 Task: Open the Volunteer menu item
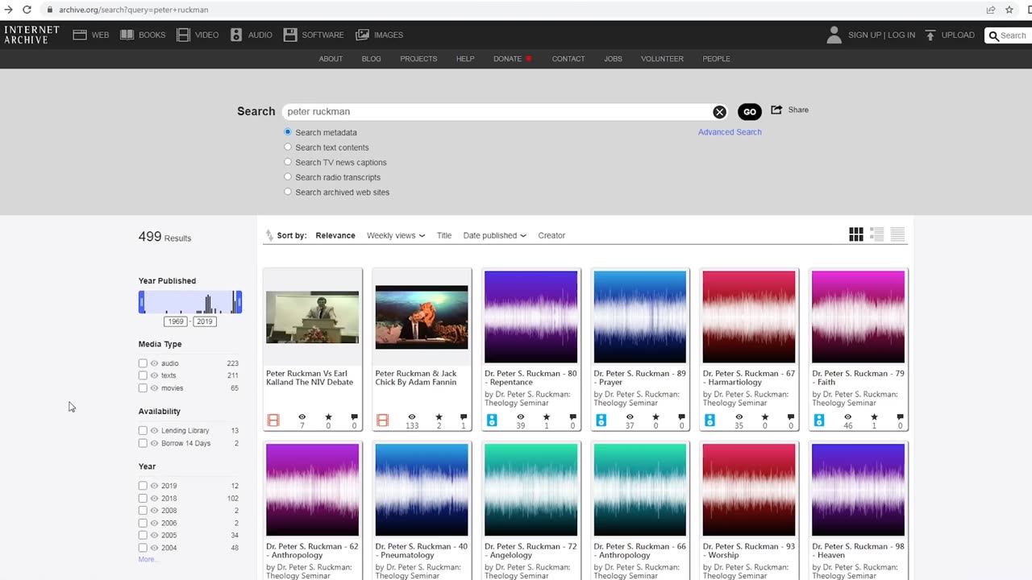click(x=663, y=59)
